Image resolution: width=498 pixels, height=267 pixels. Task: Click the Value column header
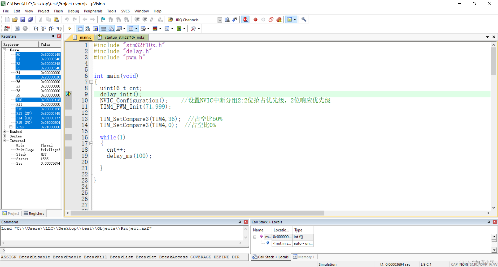tap(50, 45)
